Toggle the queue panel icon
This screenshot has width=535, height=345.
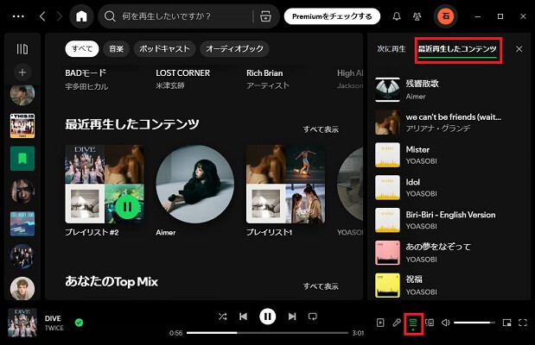point(413,323)
